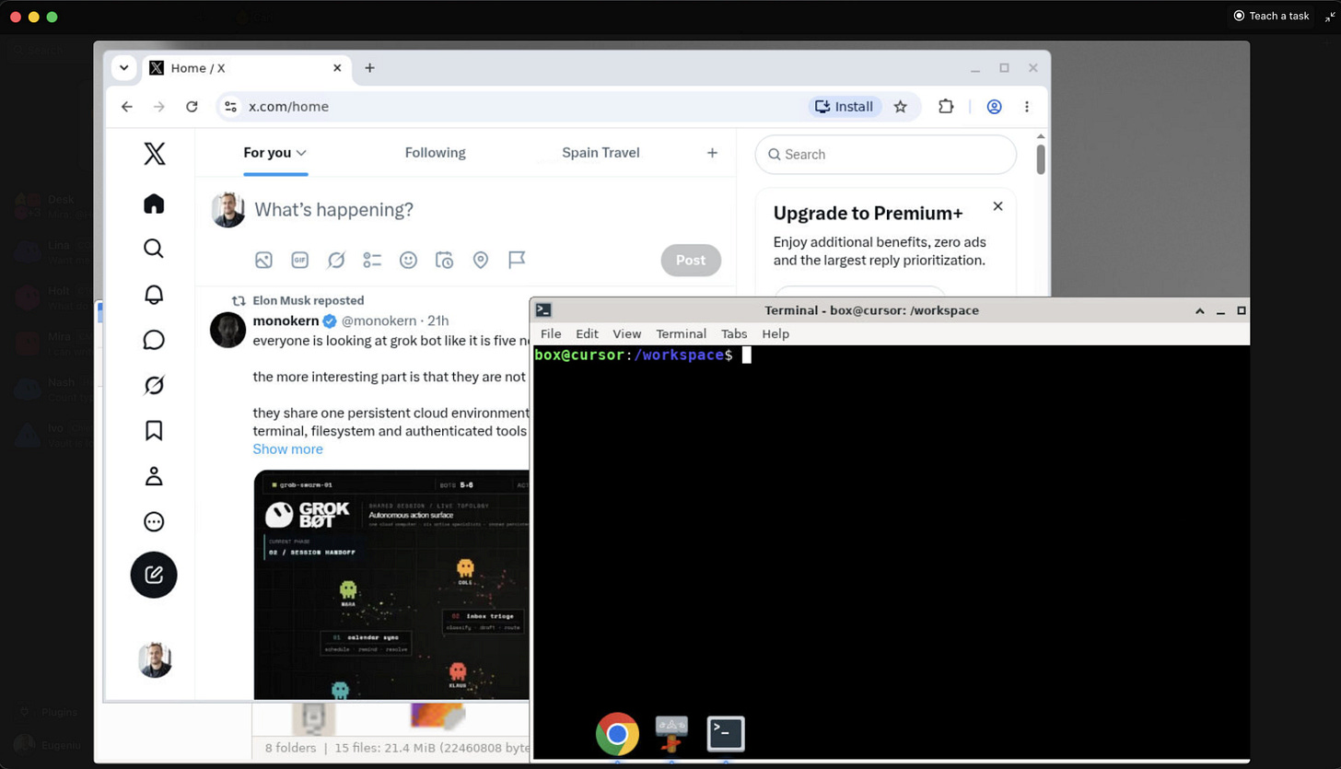
Task: Open Grok from the X sidebar
Action: click(154, 385)
